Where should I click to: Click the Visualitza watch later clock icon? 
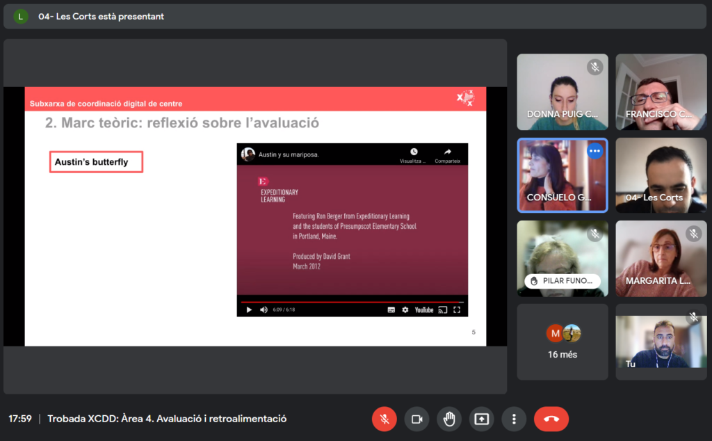click(x=414, y=152)
